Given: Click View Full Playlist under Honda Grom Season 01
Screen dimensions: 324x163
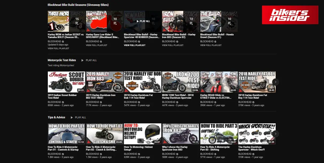Looking at the screenshot, I should pos(211,45).
